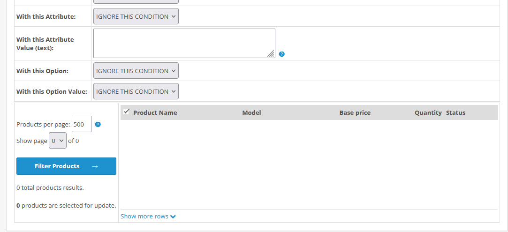Click the Show more rows link
The image size is (508, 232).
(x=144, y=217)
